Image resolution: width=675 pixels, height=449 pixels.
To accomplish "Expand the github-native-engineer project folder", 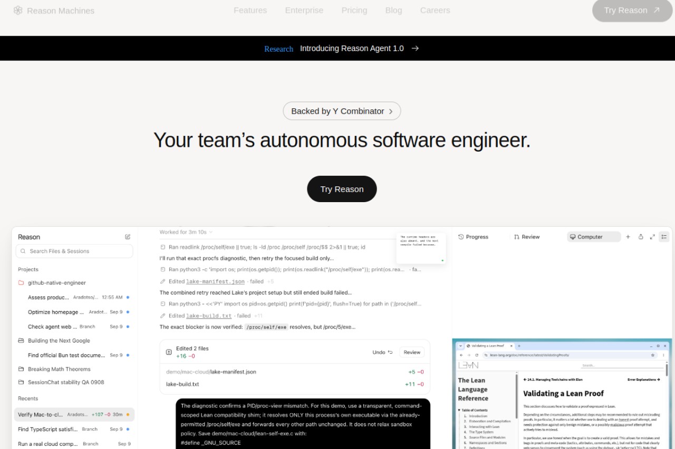I will [x=21, y=283].
